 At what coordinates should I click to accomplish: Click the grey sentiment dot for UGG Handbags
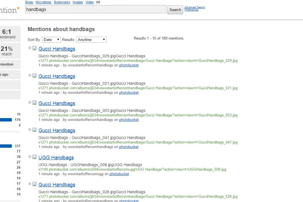[30, 157]
